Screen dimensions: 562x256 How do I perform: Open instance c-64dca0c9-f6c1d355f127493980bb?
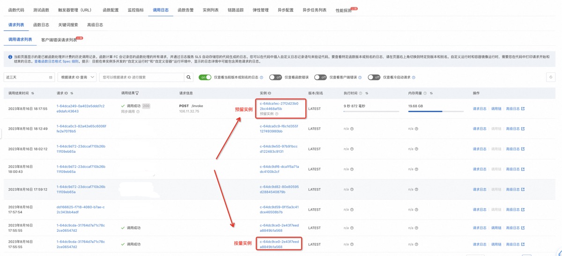point(279,128)
